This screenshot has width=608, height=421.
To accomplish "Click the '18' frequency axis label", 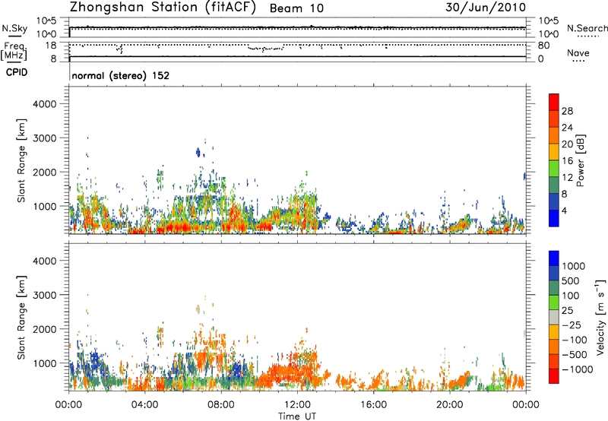I will (x=51, y=46).
